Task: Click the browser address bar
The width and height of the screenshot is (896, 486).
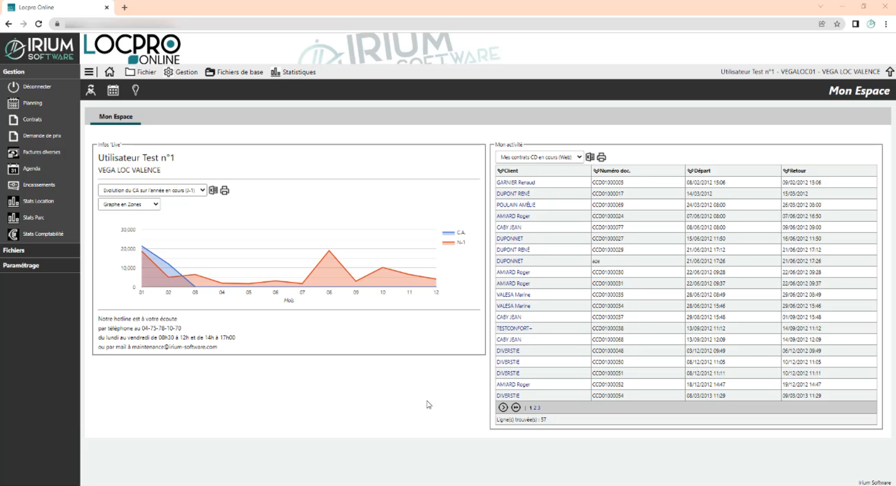Action: [x=435, y=24]
